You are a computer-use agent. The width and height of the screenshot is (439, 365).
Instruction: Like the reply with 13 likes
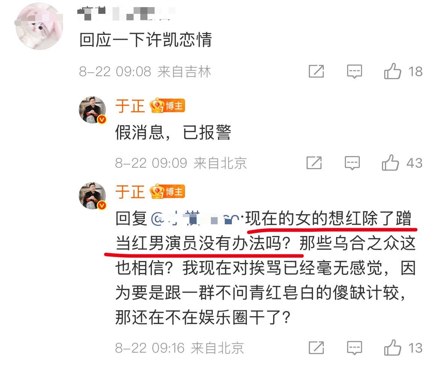click(x=392, y=347)
